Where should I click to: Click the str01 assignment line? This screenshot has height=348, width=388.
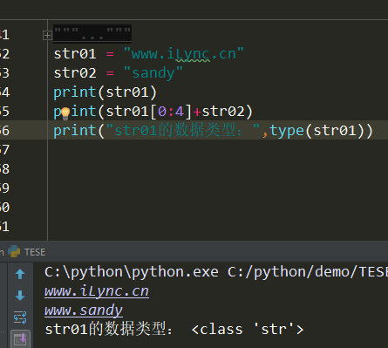[149, 54]
